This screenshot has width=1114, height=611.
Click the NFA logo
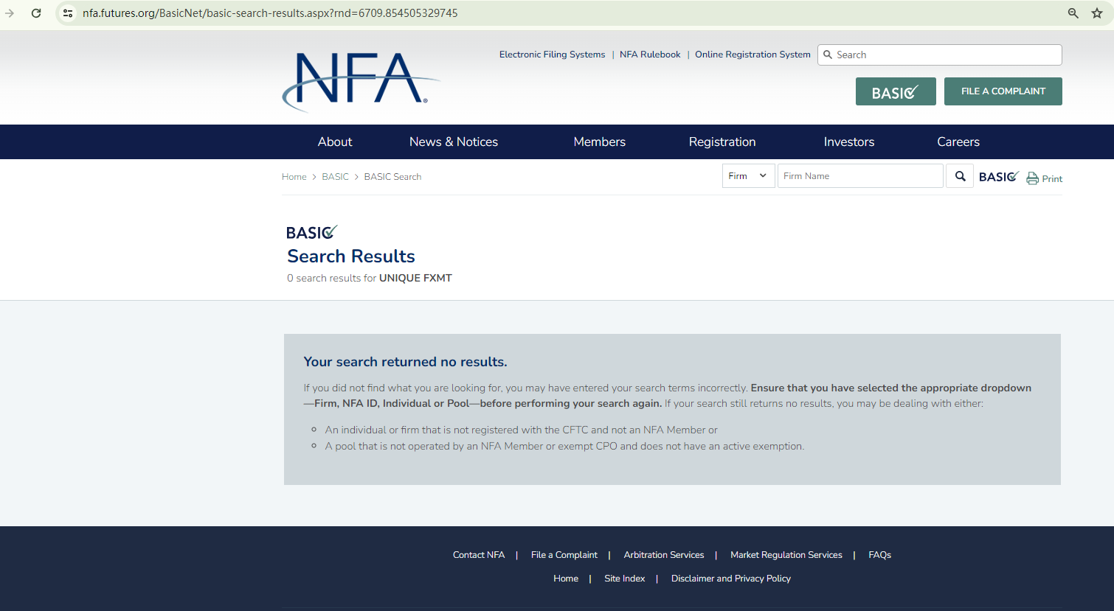pyautogui.click(x=360, y=81)
